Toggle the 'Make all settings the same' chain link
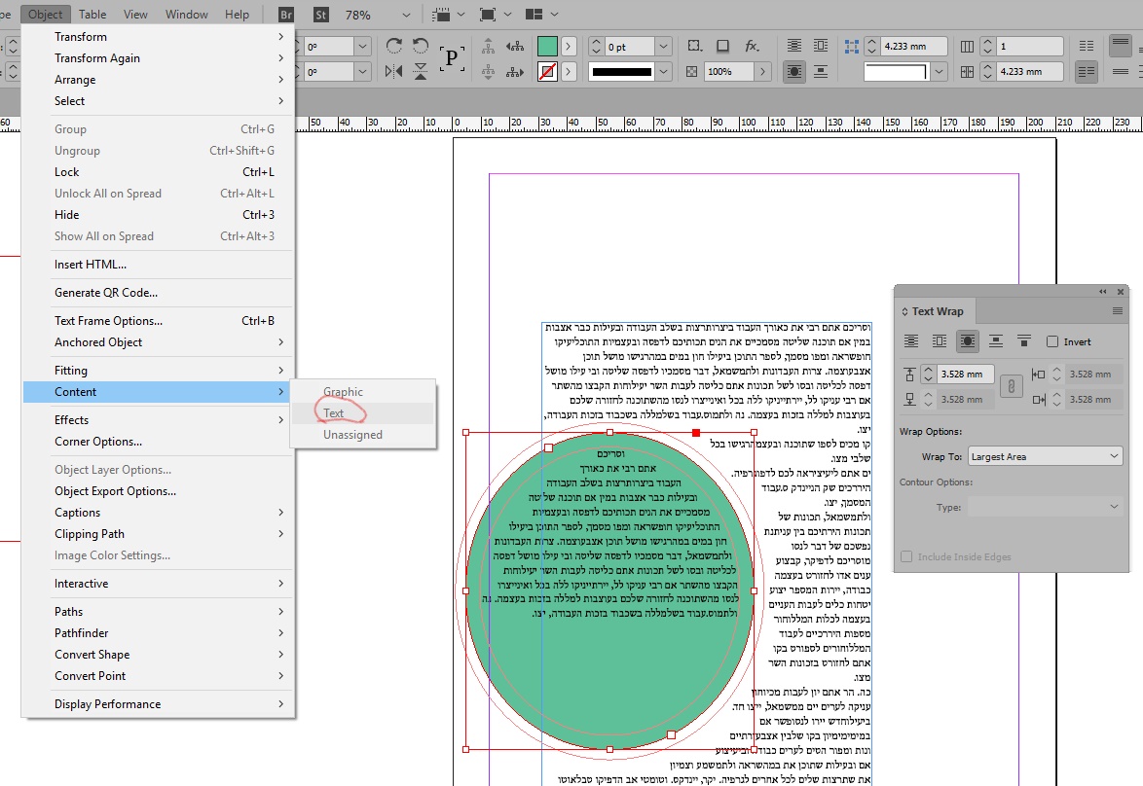 pos(1012,386)
